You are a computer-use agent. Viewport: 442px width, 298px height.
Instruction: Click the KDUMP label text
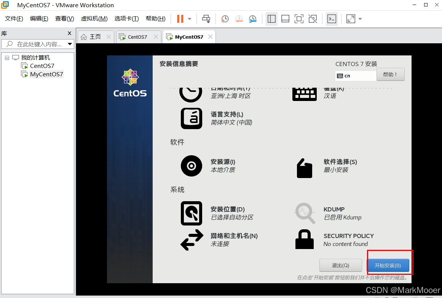coord(334,210)
